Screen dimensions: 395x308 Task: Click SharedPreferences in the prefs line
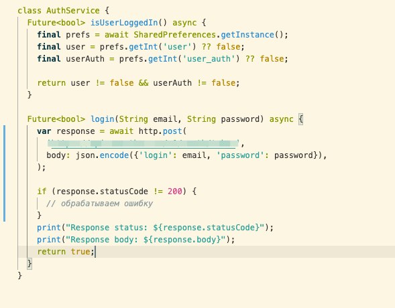point(174,35)
